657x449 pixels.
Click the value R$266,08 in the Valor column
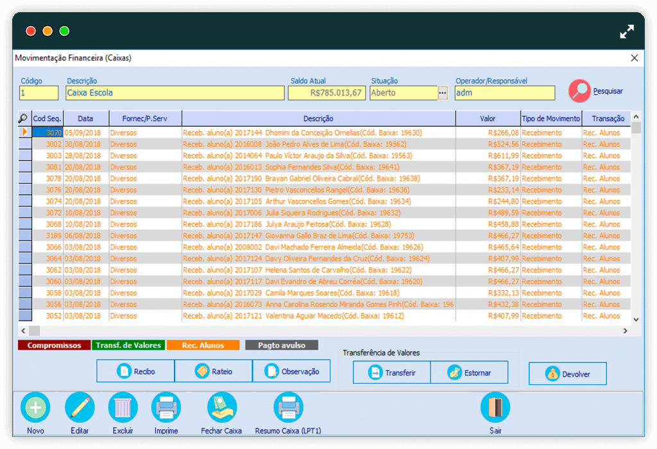pos(503,133)
